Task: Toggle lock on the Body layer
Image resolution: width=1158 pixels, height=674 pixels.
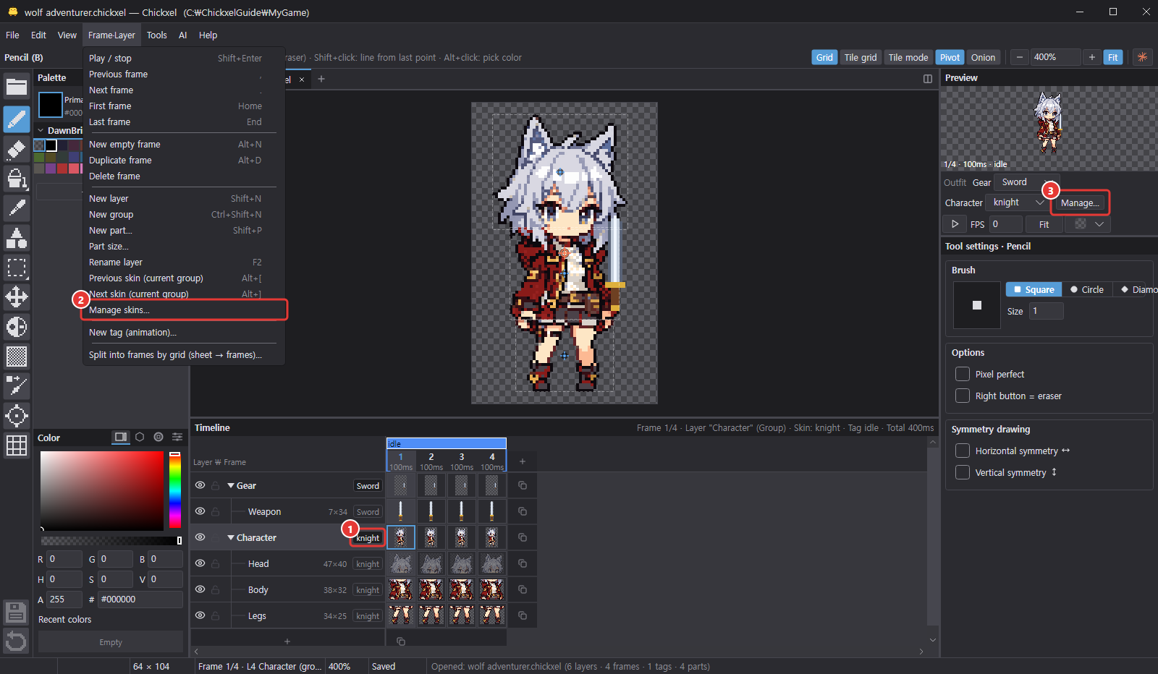Action: (215, 590)
